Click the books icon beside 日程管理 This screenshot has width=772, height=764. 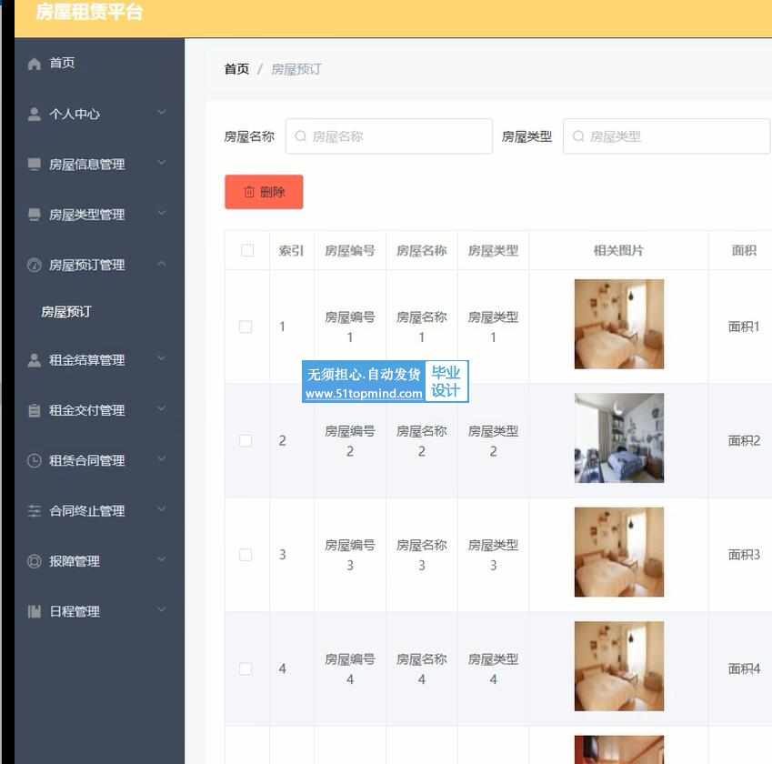pyautogui.click(x=34, y=611)
